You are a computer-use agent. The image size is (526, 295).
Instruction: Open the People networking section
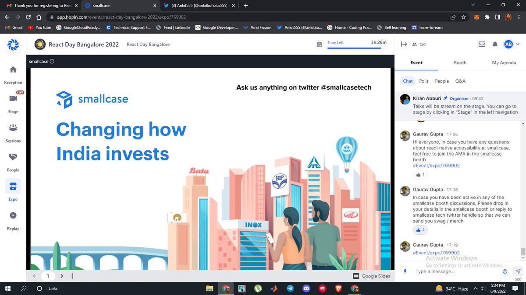pos(13,162)
